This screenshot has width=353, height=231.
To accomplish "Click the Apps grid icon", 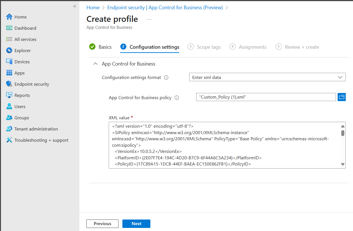I will tap(9, 73).
